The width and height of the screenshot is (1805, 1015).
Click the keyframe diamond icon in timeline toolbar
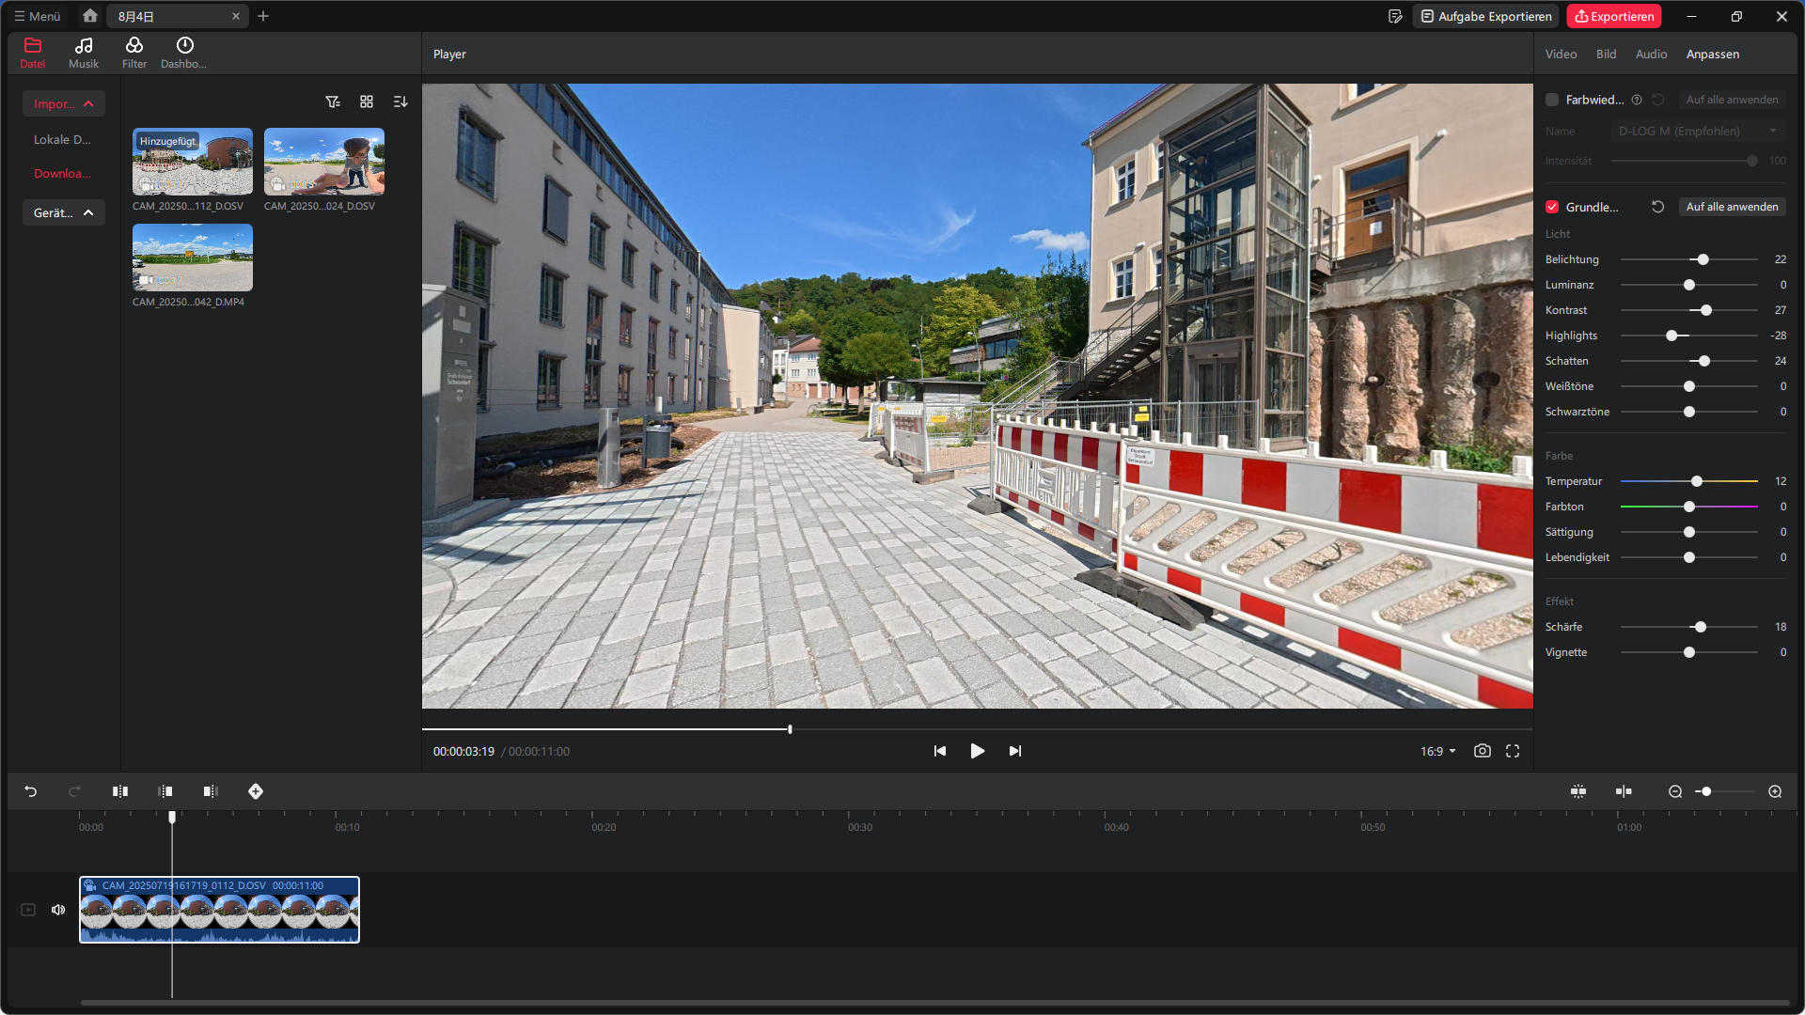256,791
